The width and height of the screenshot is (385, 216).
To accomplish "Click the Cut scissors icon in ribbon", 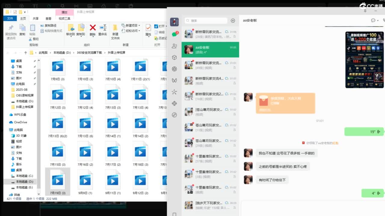I will pos(31,39).
